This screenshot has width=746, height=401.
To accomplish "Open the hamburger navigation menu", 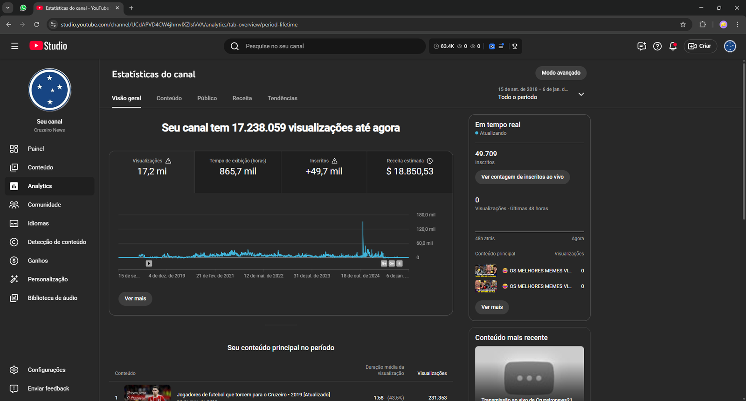I will tap(15, 46).
